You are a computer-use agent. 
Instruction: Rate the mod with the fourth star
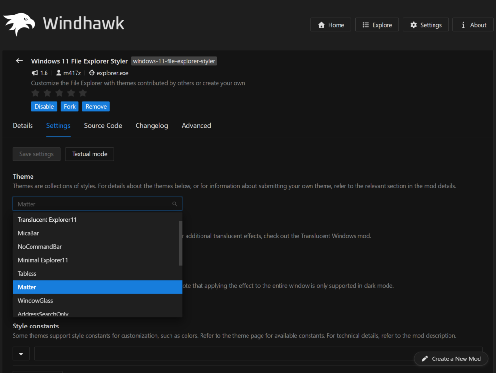(x=71, y=93)
